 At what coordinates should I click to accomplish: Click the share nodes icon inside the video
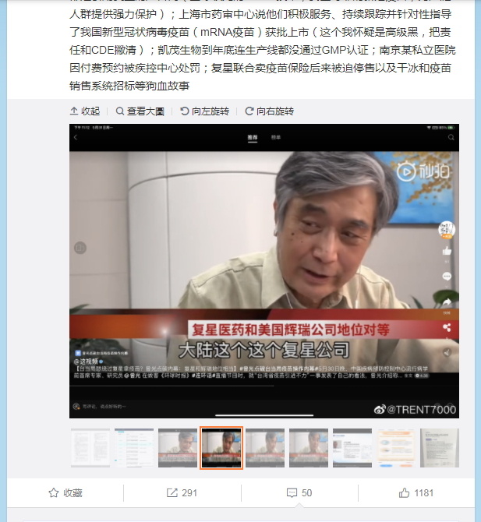(x=447, y=327)
